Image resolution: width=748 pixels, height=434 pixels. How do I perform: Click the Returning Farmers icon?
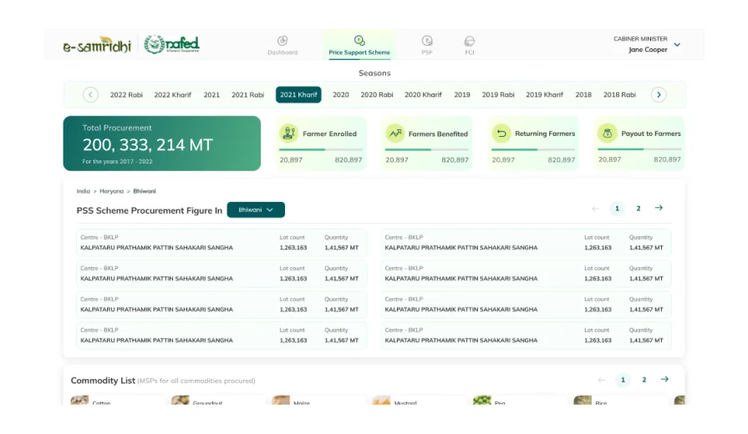coord(501,134)
